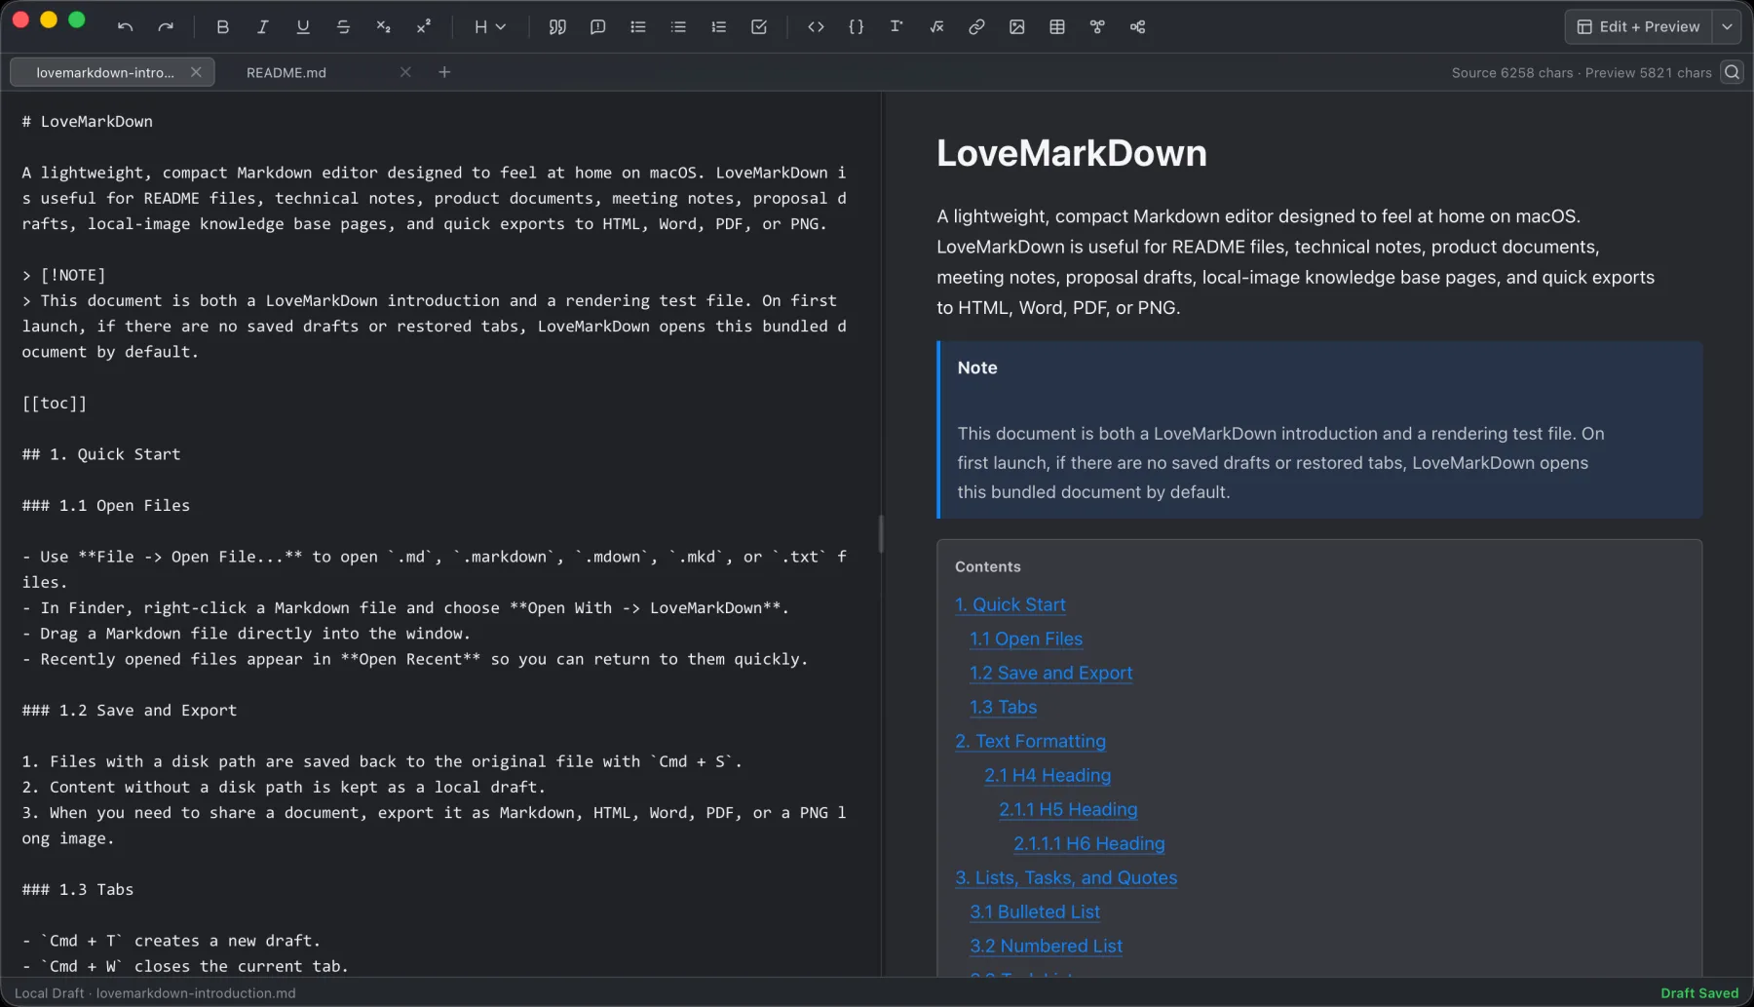Click the 'Local Draft · lovemarkdown-introduction.md' status
The height and width of the screenshot is (1007, 1754).
click(155, 993)
